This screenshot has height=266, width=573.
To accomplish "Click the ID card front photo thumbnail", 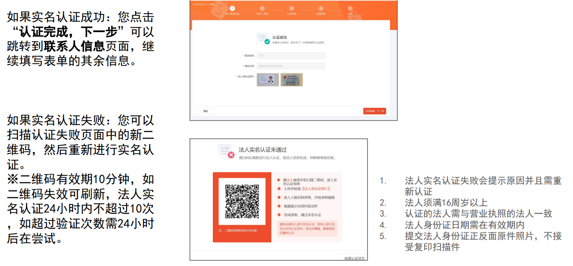I will click(x=268, y=80).
